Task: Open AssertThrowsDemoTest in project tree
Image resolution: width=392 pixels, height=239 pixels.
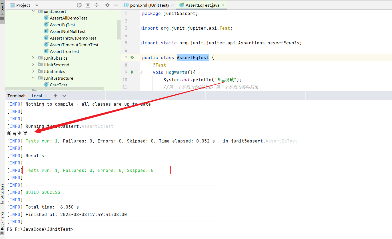Action: tap(73, 38)
